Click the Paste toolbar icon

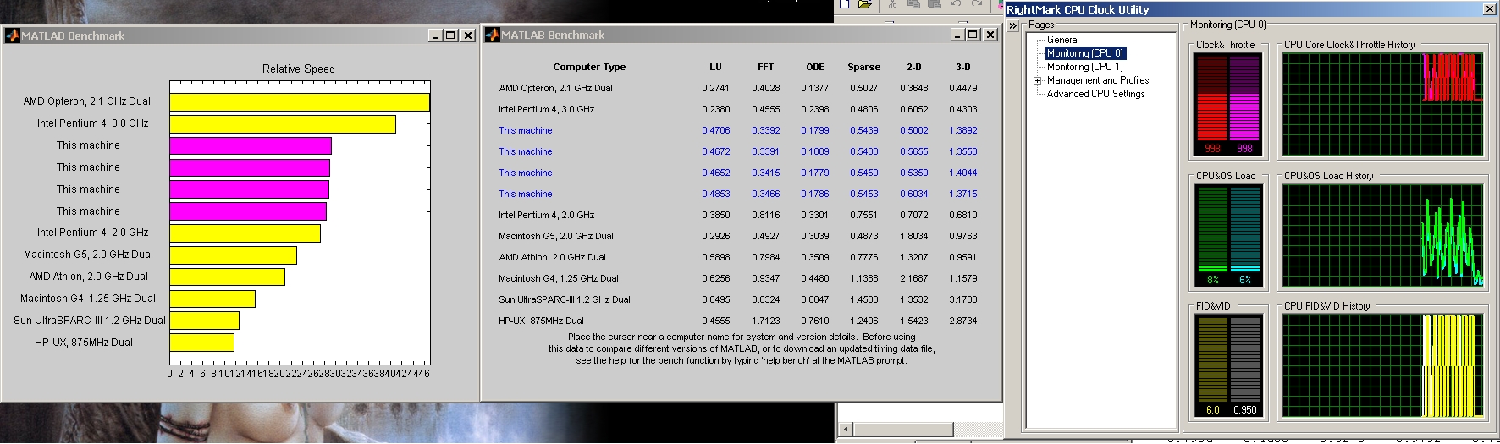pos(935,4)
